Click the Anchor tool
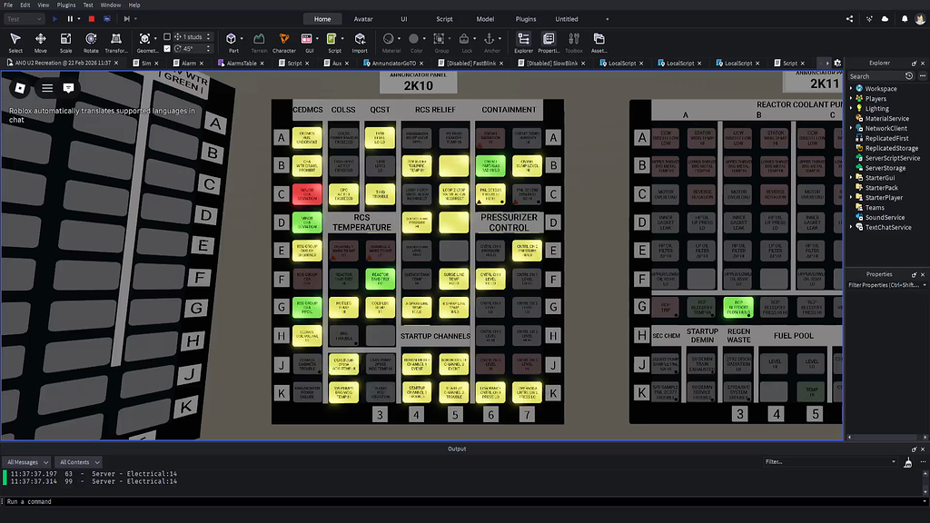Viewport: 930px width, 523px height. coord(490,38)
